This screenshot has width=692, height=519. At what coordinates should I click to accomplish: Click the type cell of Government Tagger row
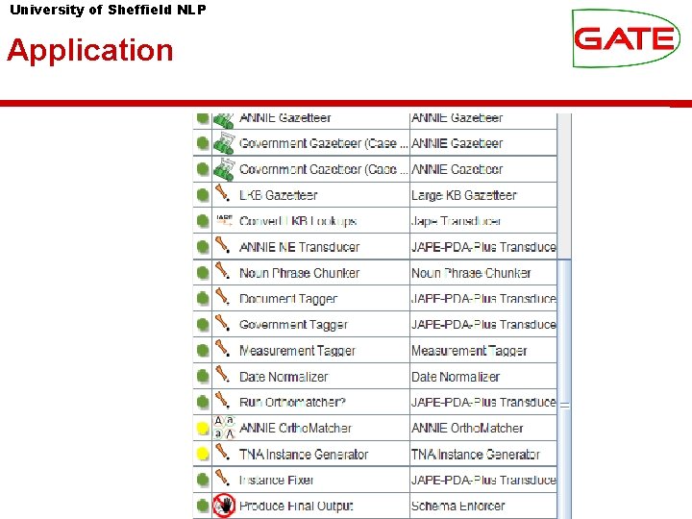[x=483, y=325]
